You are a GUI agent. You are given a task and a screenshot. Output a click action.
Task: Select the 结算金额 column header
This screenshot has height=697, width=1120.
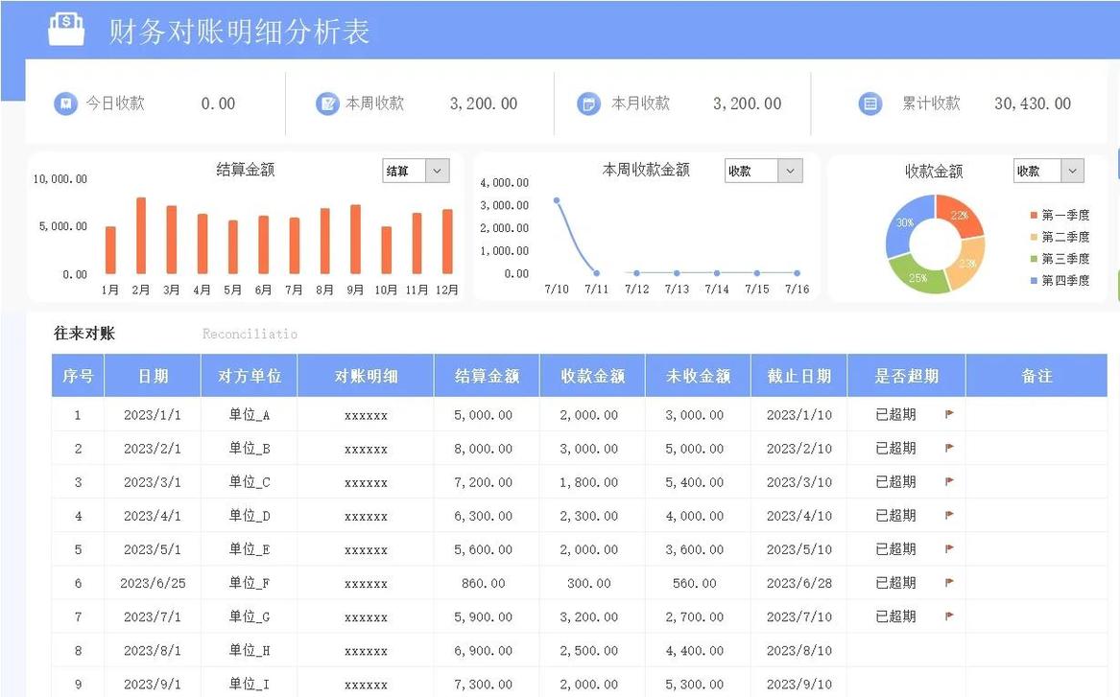[488, 375]
